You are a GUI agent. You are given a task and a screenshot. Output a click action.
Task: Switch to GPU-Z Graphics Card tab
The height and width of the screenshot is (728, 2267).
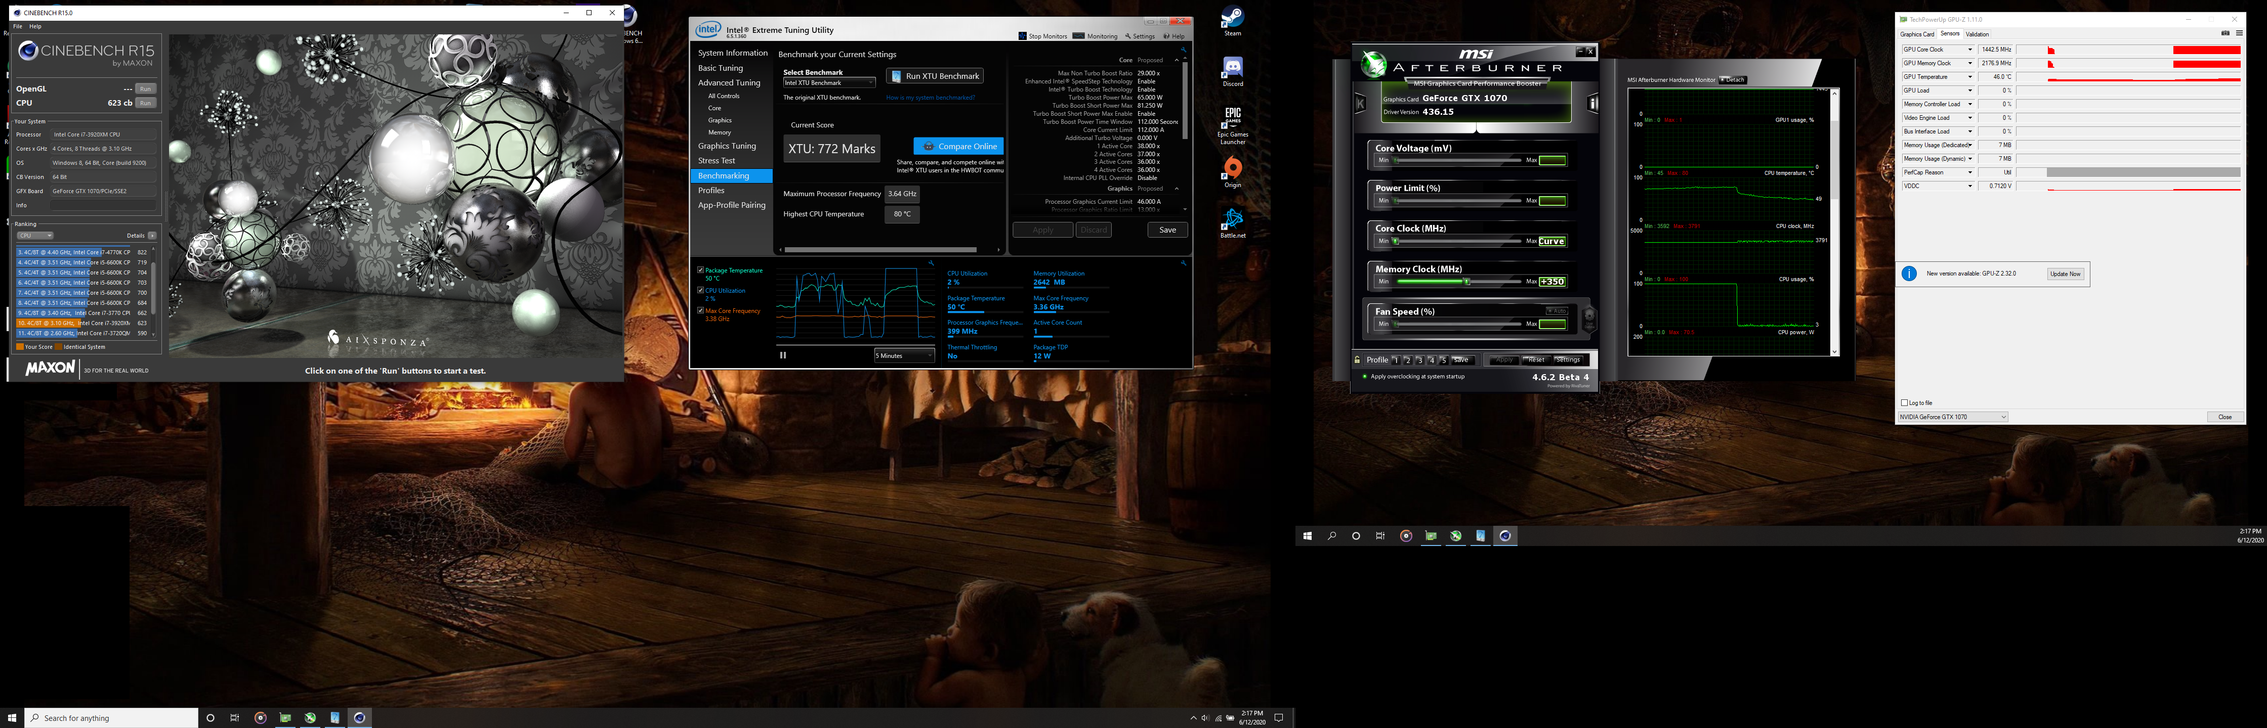(x=1917, y=34)
